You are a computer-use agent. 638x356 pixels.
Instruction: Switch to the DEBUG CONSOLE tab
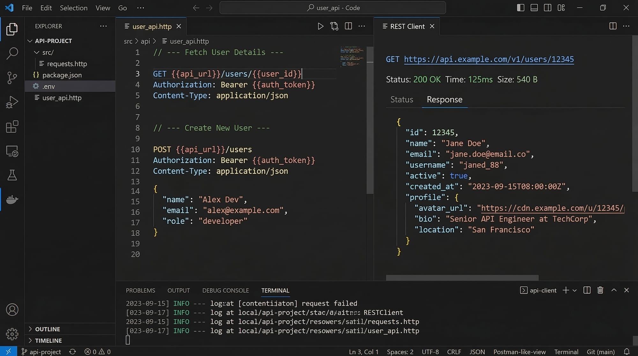pyautogui.click(x=225, y=290)
